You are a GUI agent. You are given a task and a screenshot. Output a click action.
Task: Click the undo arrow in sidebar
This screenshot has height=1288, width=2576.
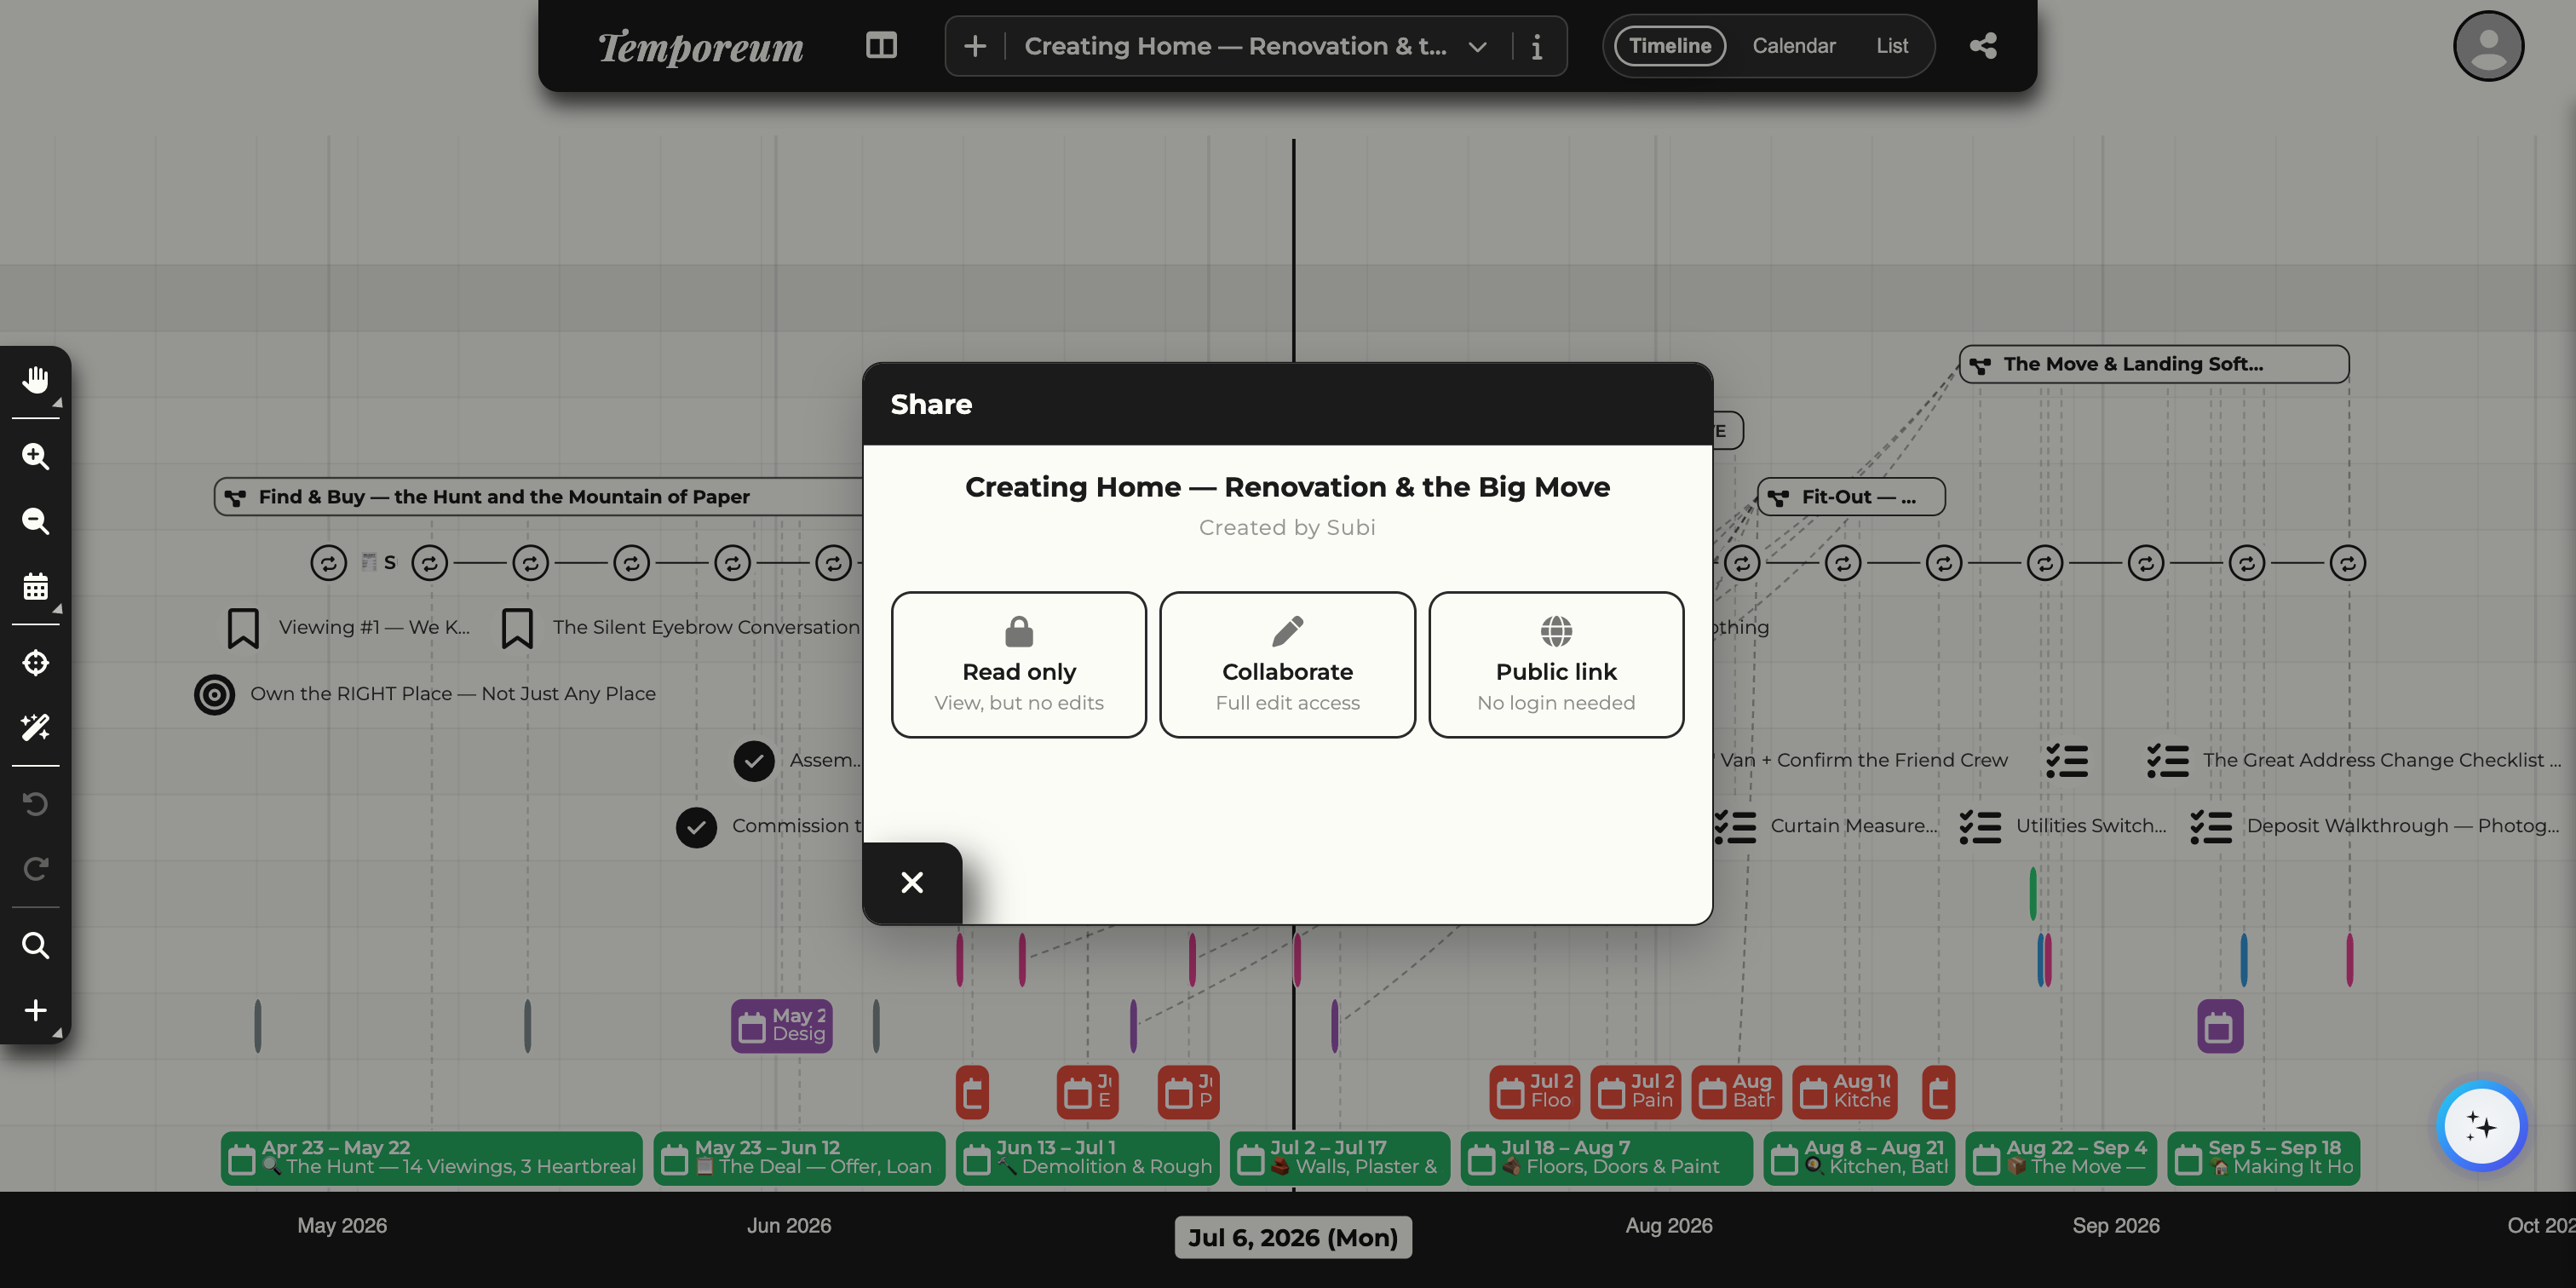coord(36,803)
